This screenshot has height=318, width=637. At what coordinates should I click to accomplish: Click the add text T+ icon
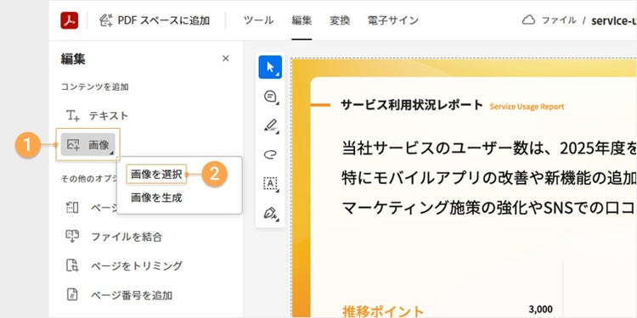pos(73,115)
